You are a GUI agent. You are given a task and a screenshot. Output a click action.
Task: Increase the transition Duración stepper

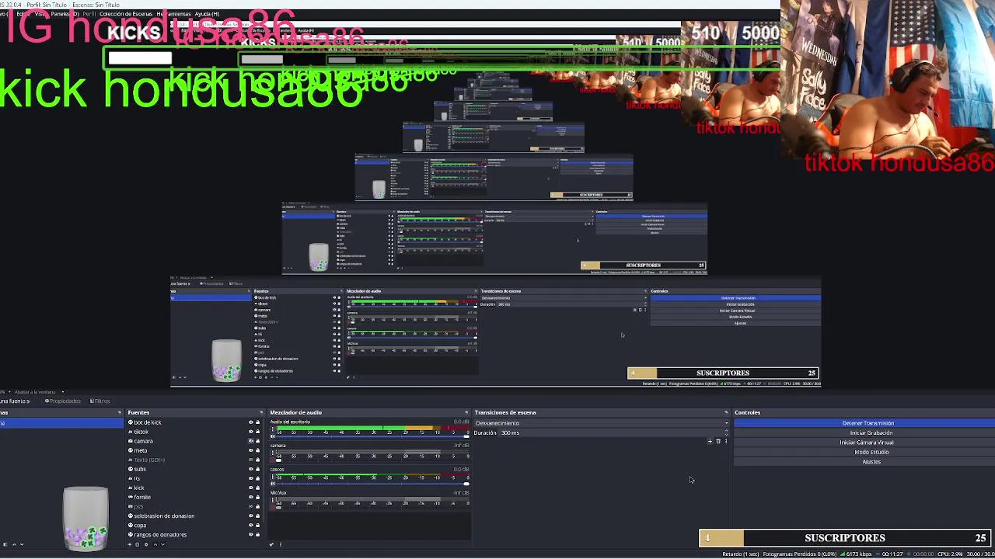[x=726, y=431]
